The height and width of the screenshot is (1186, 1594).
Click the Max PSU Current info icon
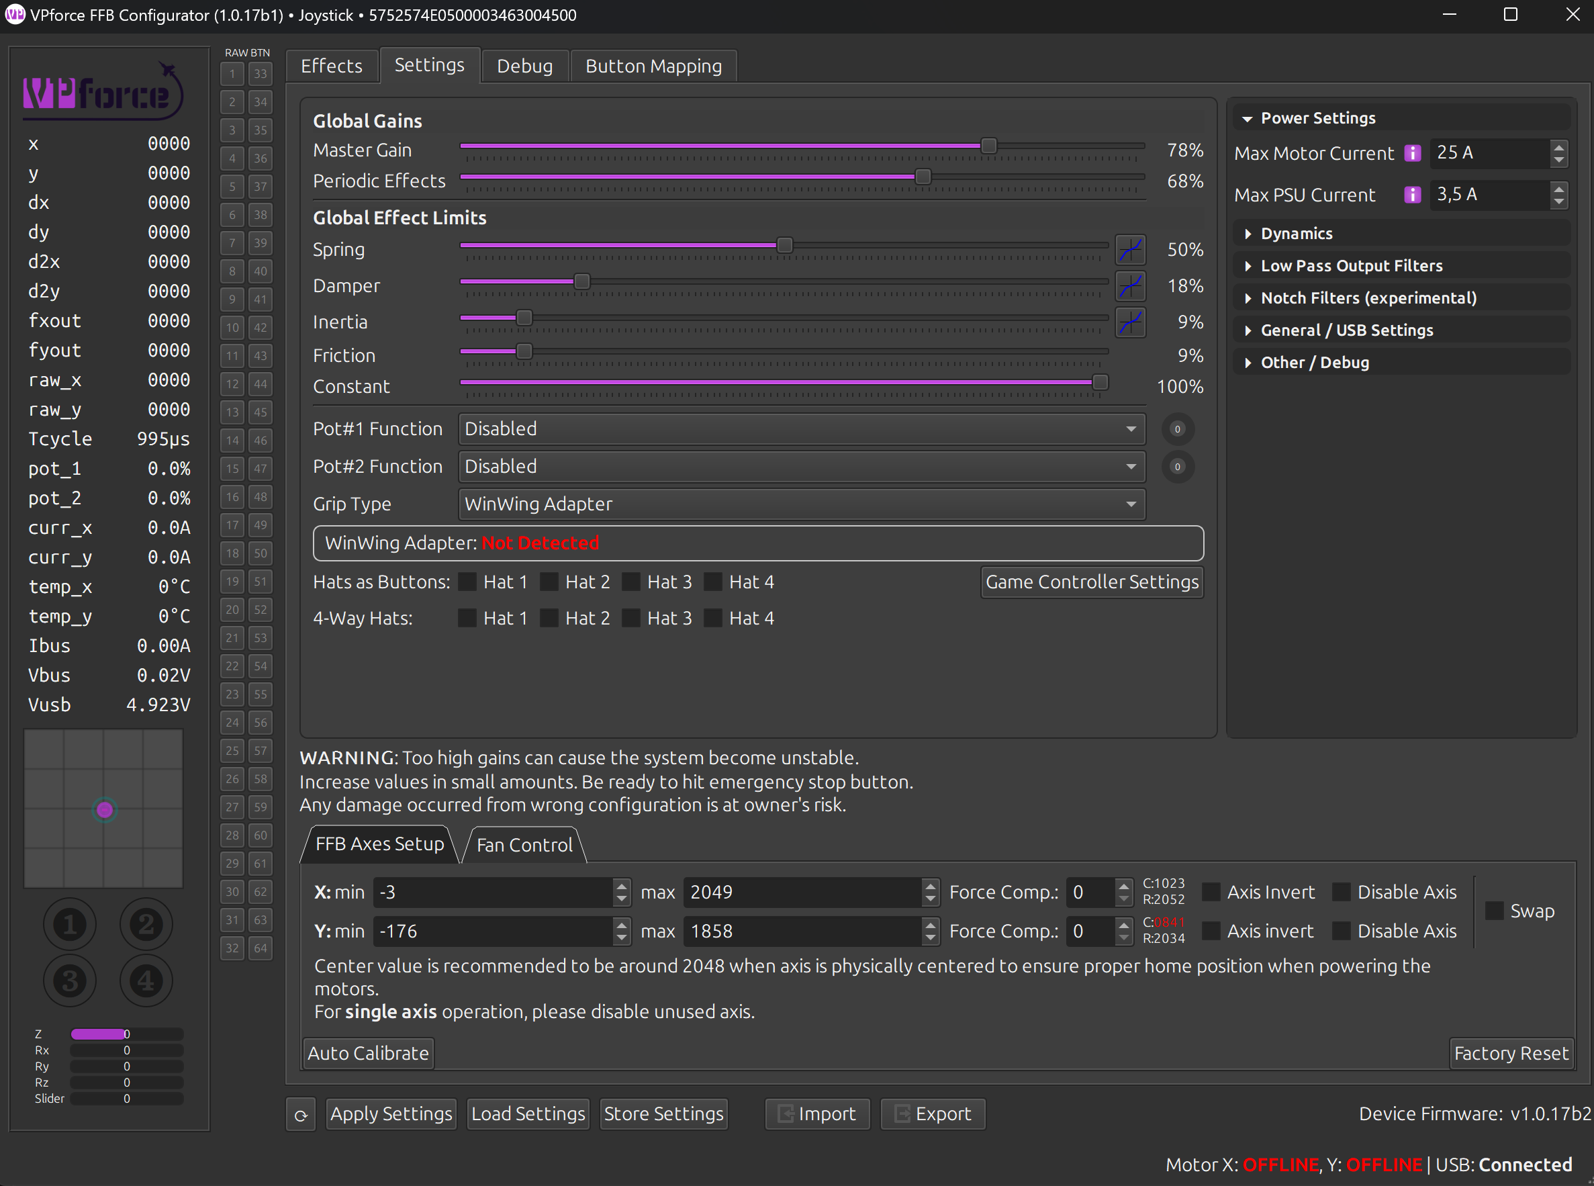(1412, 195)
